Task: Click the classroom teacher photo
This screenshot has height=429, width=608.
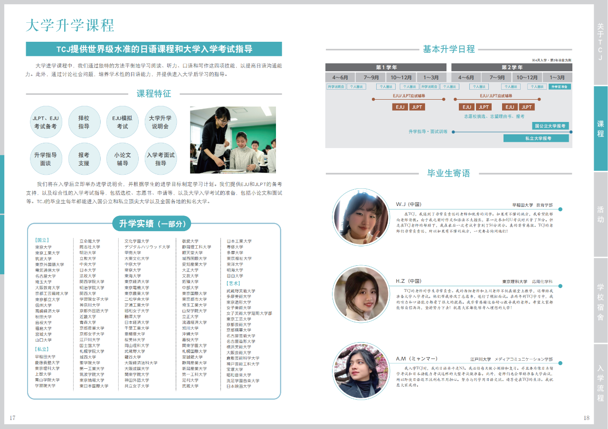Action: coord(233,140)
